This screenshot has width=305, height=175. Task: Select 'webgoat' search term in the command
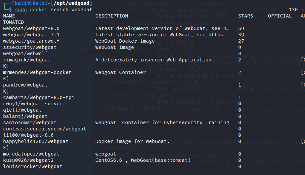(82, 10)
